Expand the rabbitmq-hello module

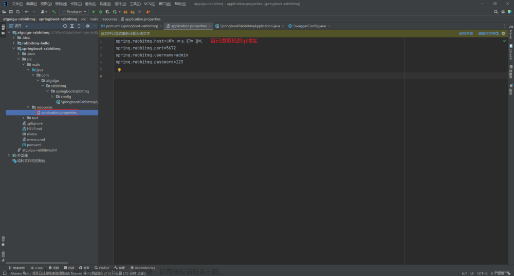point(14,43)
